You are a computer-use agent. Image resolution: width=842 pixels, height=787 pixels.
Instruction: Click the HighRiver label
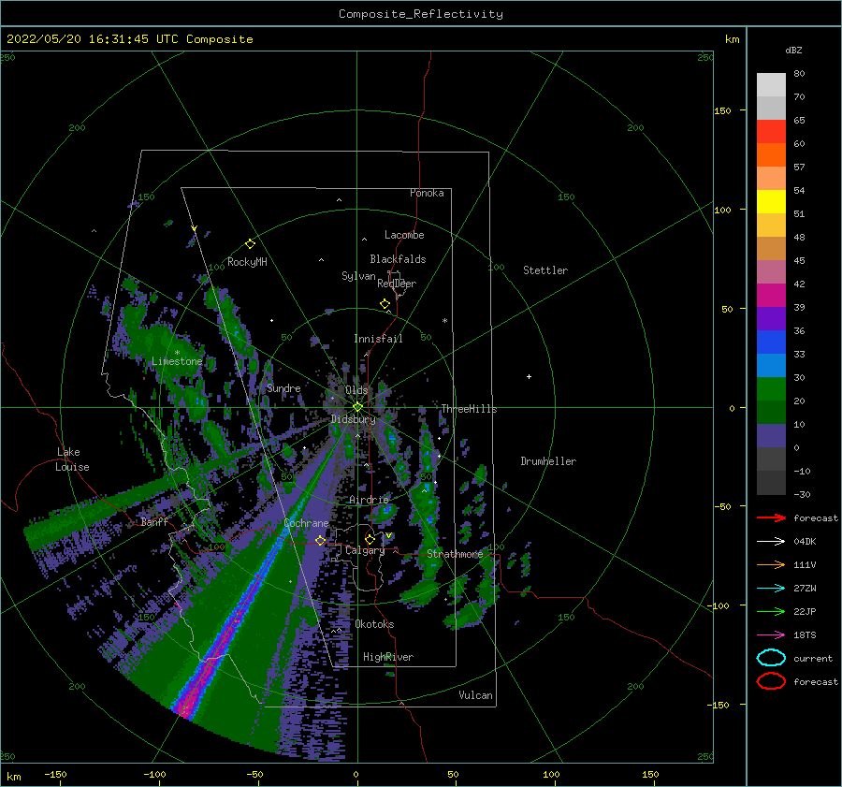[x=388, y=657]
